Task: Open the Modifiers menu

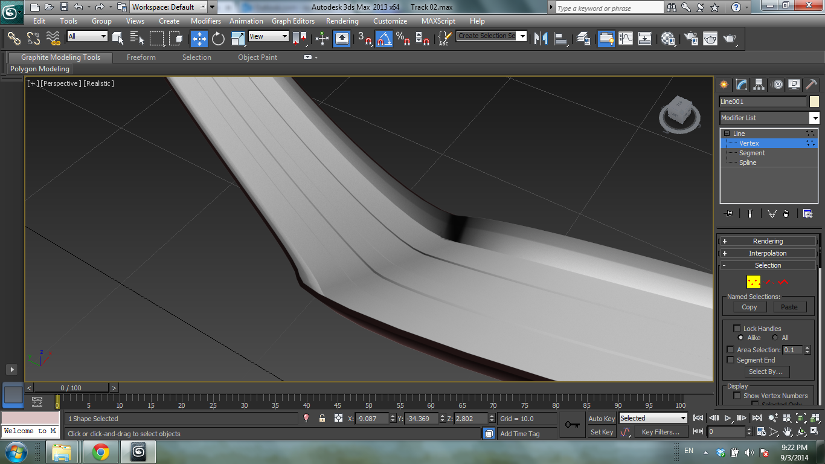Action: 205,21
